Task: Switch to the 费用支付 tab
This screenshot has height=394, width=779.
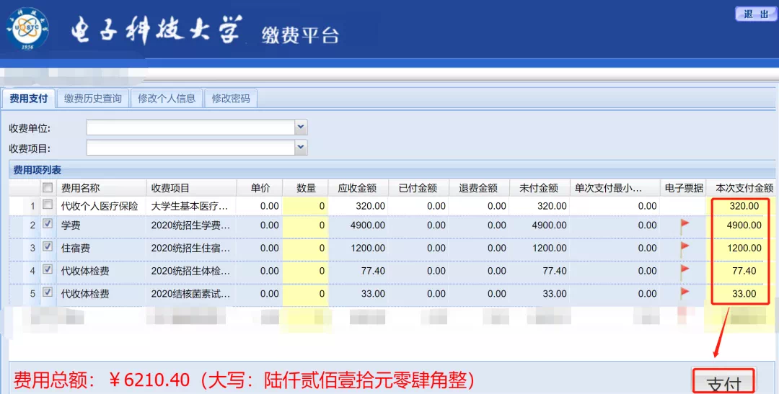Action: 29,98
